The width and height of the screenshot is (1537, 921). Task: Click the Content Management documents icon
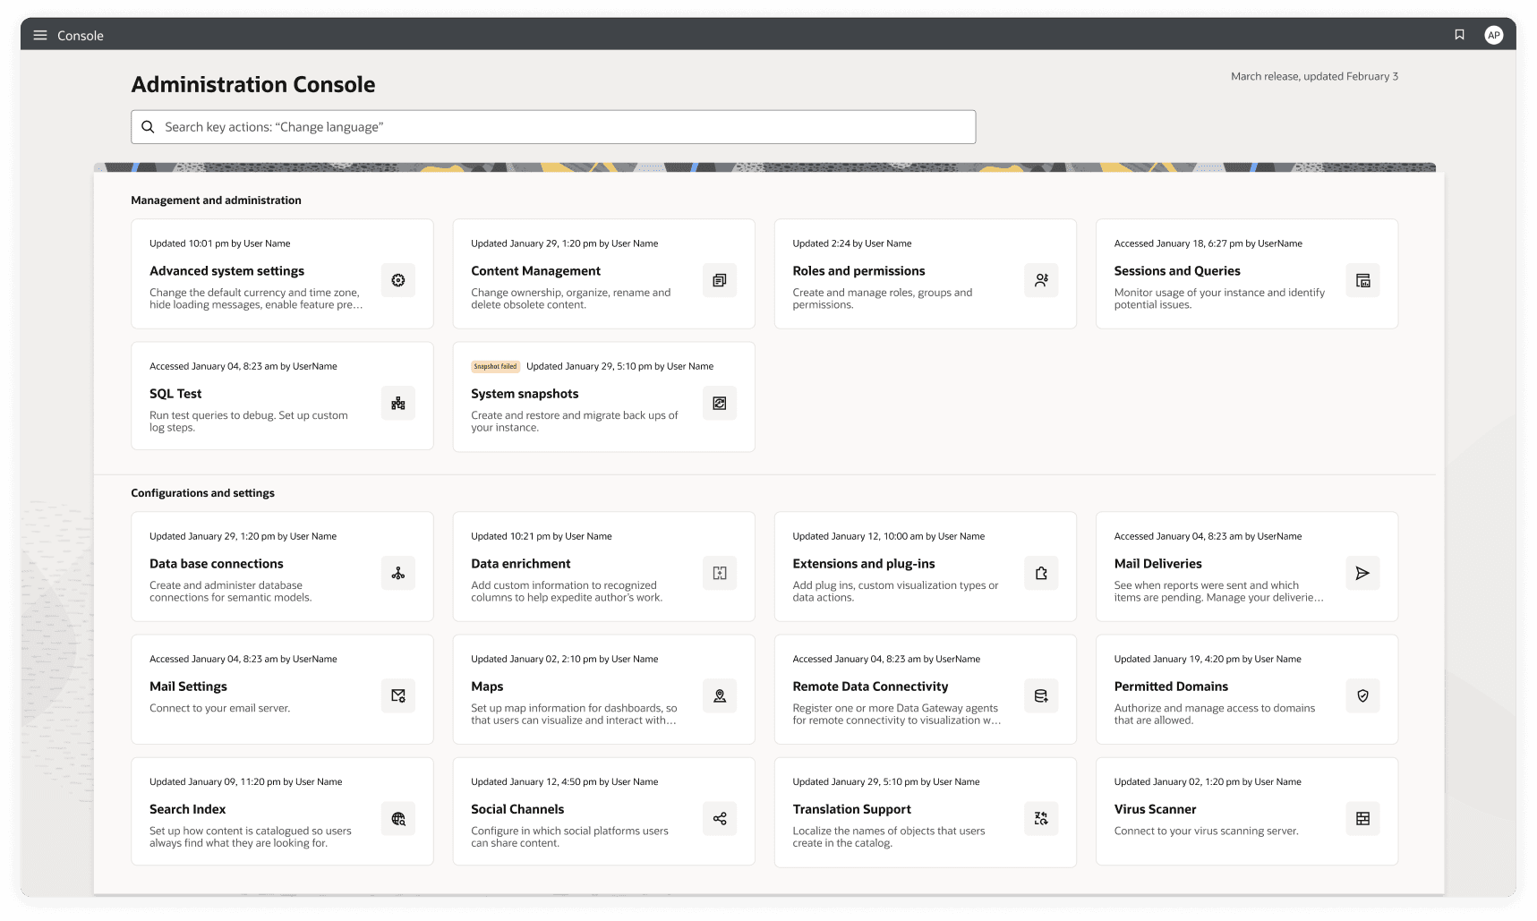pyautogui.click(x=720, y=280)
